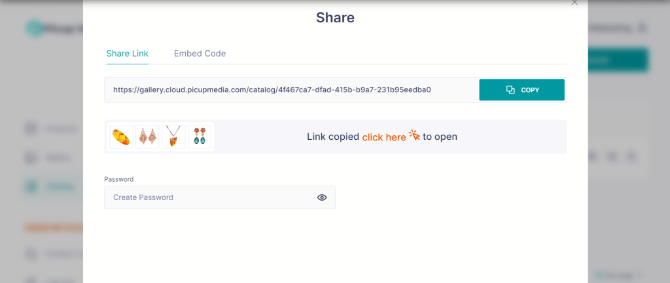Click the orange cursor-click icon
Viewport: 670px width, 283px height.
pos(414,135)
